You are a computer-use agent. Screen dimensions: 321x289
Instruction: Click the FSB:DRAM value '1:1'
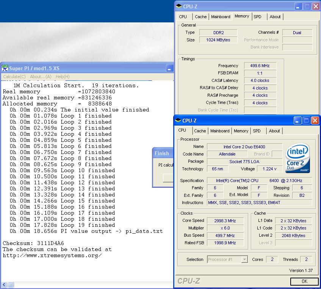[x=260, y=73]
